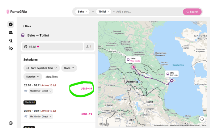The width and height of the screenshot is (220, 140).
Task: Open the Rome2Rio home logo
Action: 17,12
